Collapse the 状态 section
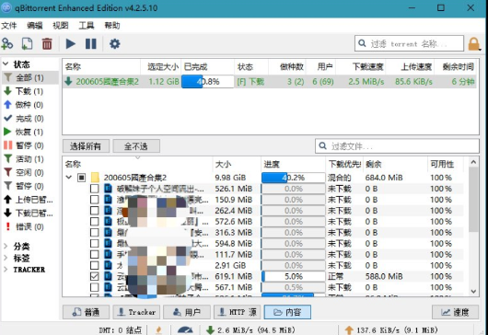Screen dimensions: 488x335 click(6, 64)
